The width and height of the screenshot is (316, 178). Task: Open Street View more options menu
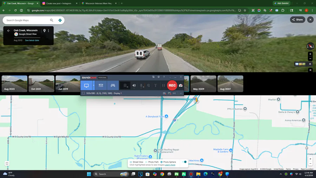click(48, 31)
